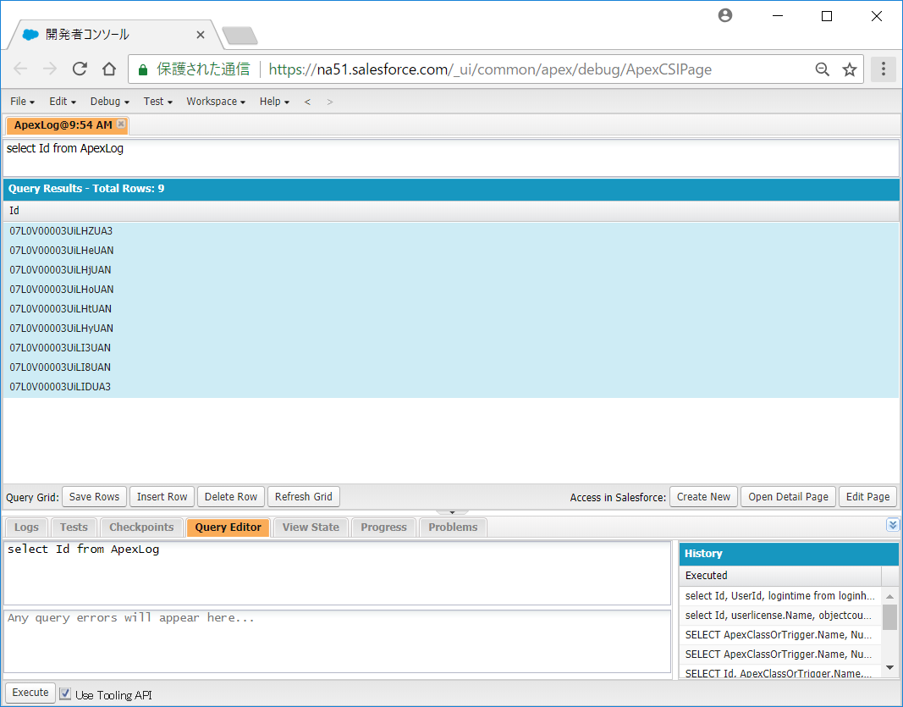Execute the query
This screenshot has height=707, width=903.
[x=30, y=693]
